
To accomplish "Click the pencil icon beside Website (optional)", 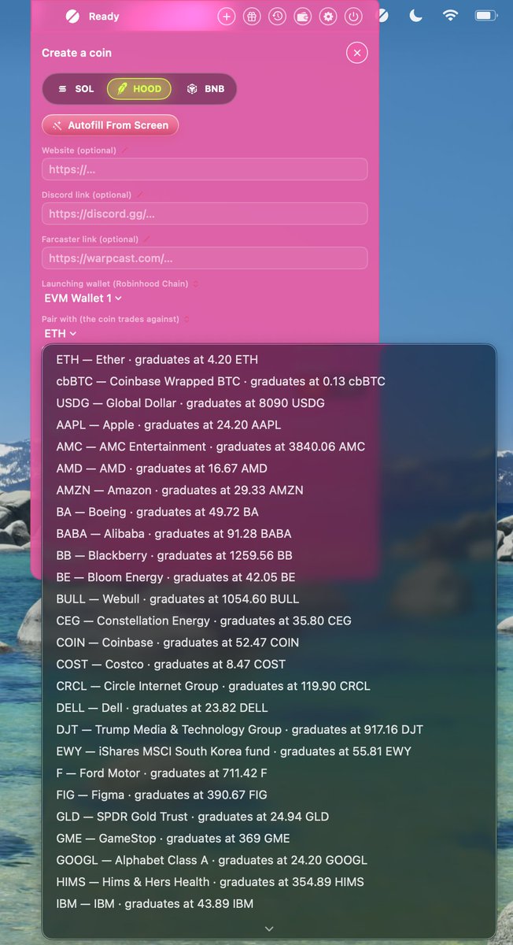I will (x=124, y=150).
